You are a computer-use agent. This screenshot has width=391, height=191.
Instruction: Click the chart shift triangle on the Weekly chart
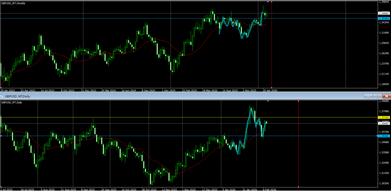tap(268, 2)
